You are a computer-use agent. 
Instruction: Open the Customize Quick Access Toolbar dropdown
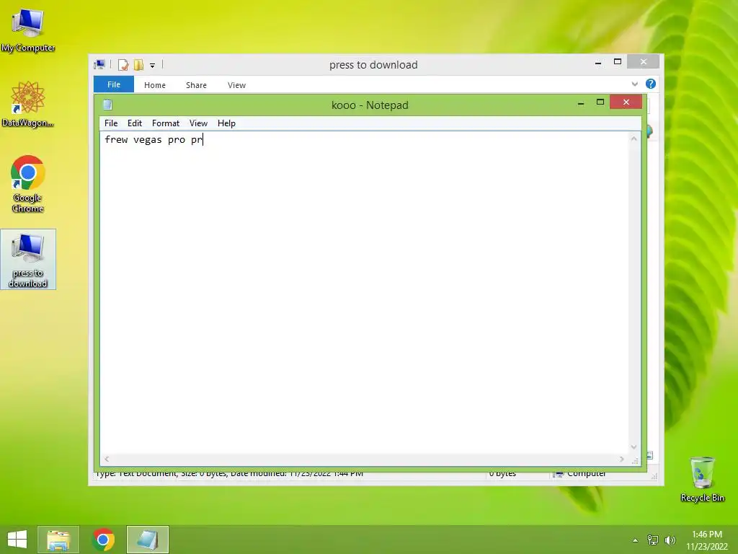click(x=153, y=66)
